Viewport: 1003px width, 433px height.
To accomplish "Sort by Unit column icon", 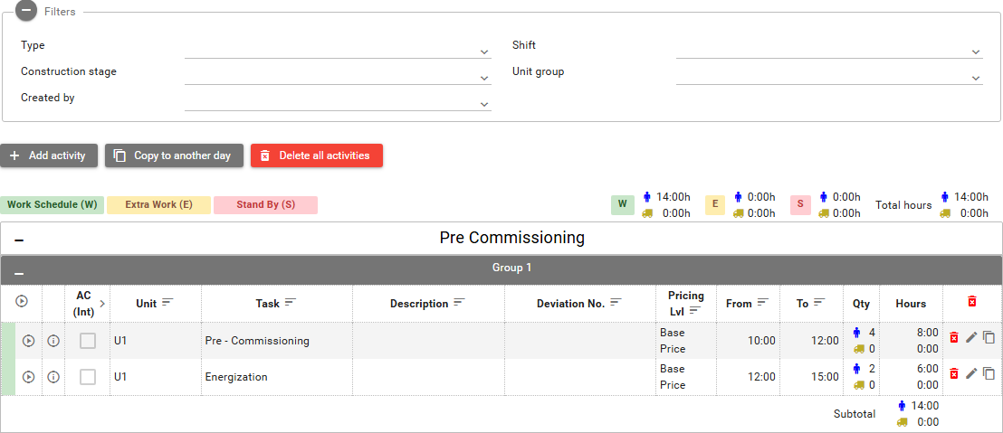I will tap(167, 303).
